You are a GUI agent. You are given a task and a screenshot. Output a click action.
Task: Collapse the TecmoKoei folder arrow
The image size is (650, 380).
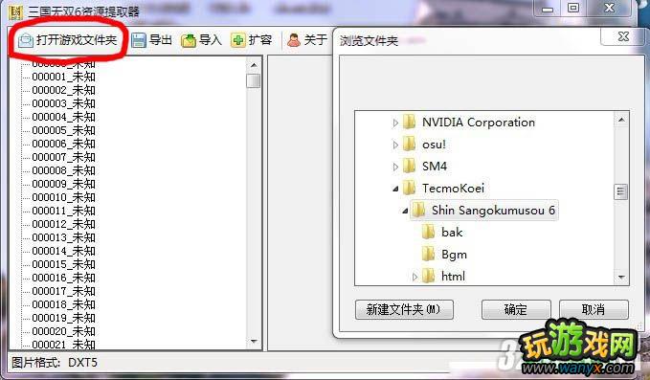click(x=395, y=189)
